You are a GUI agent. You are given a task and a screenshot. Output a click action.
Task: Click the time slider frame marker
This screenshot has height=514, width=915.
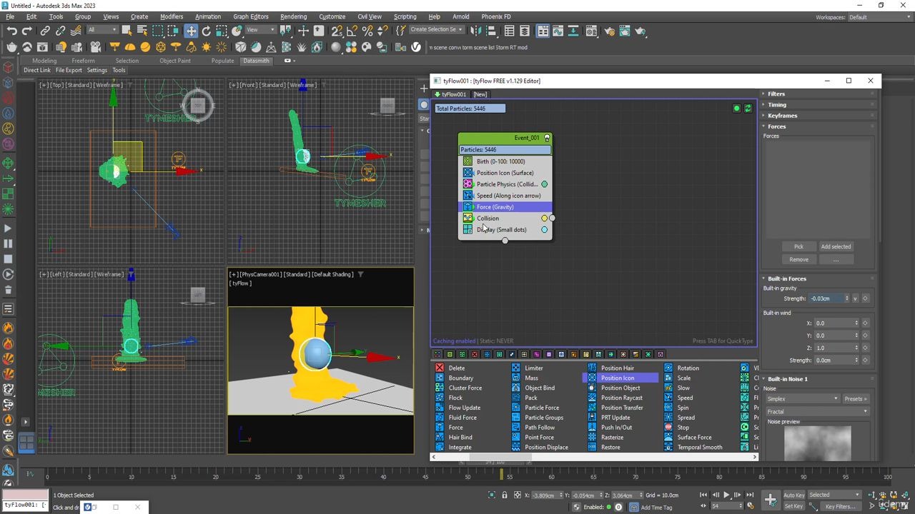click(501, 474)
